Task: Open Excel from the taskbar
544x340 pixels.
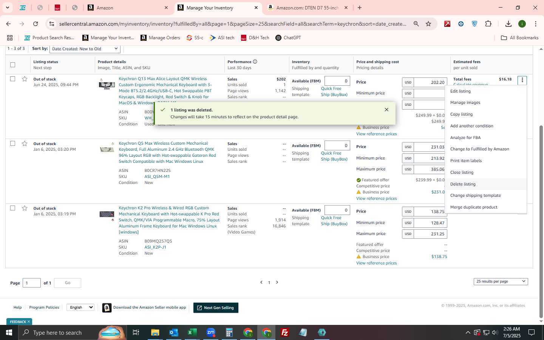Action: tap(192, 332)
